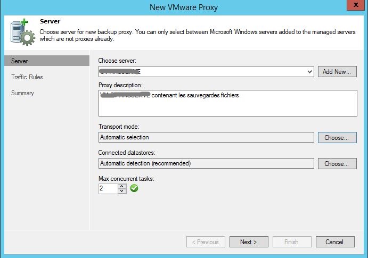Click the 'Max concurrent tasks:' label
This screenshot has width=368, height=258.
126,179
